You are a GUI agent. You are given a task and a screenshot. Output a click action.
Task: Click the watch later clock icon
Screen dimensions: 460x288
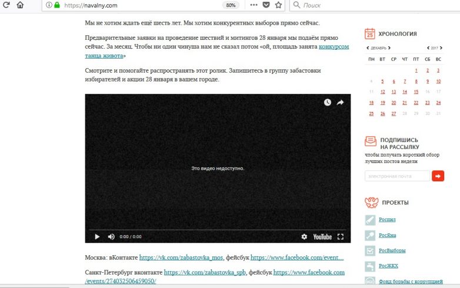(328, 103)
